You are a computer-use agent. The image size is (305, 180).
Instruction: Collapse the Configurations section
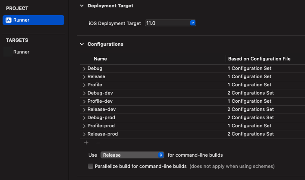pos(82,44)
